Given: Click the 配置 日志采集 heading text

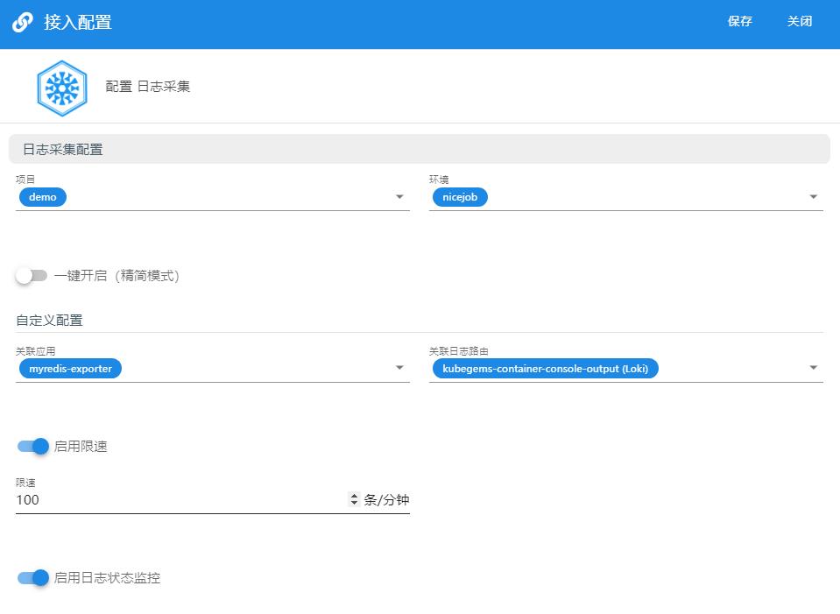Looking at the screenshot, I should 147,87.
